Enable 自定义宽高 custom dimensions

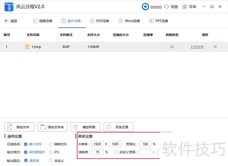click(x=116, y=152)
